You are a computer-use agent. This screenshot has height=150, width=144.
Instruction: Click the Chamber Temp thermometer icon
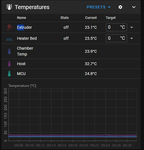(9, 51)
